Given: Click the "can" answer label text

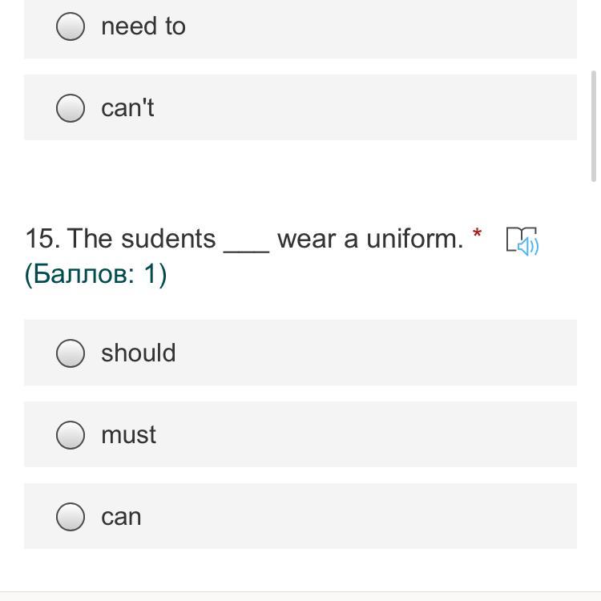Looking at the screenshot, I should coord(121,516).
